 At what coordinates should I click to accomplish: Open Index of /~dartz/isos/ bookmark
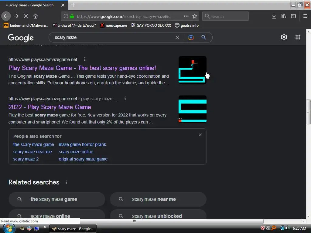tap(74, 25)
